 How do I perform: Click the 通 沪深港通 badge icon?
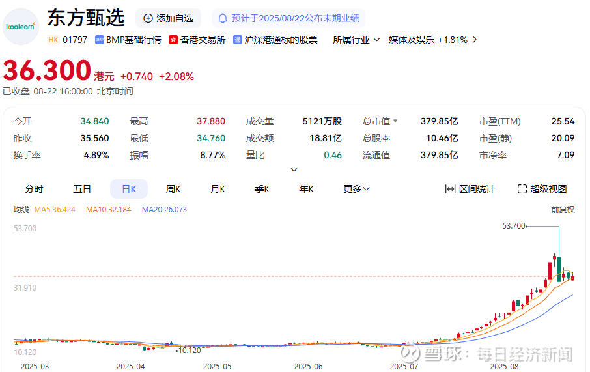tap(238, 40)
